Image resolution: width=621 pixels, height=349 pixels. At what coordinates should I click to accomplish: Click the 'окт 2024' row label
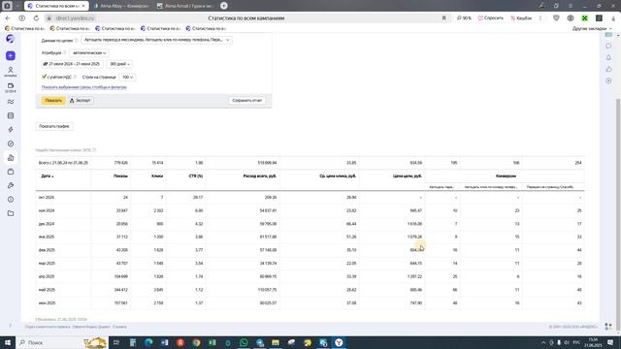coord(47,198)
